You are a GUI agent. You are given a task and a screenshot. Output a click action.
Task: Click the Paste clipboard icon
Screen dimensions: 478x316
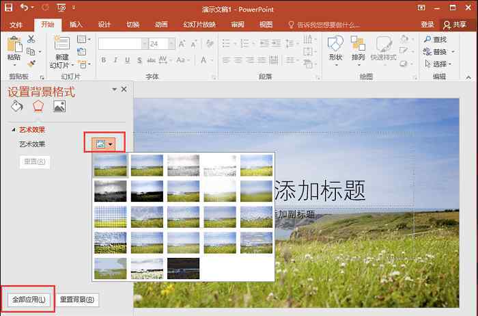pyautogui.click(x=14, y=46)
